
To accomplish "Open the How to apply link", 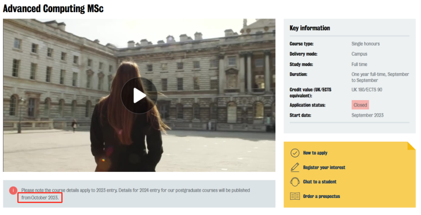I will click(x=315, y=153).
